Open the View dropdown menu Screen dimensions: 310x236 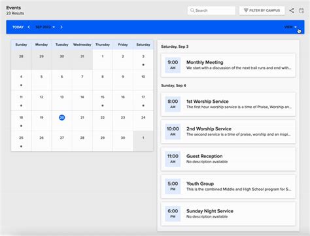(290, 27)
